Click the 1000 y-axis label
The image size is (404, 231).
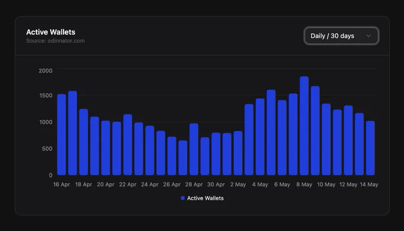(46, 122)
